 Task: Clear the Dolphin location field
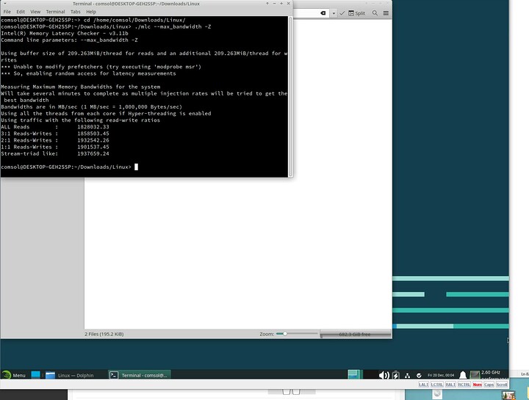point(323,13)
